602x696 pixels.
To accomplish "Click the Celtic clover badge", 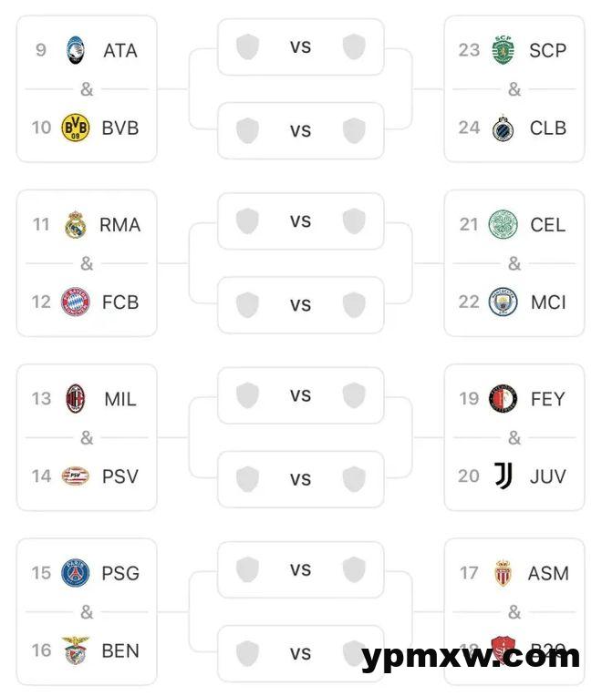I will click(503, 224).
